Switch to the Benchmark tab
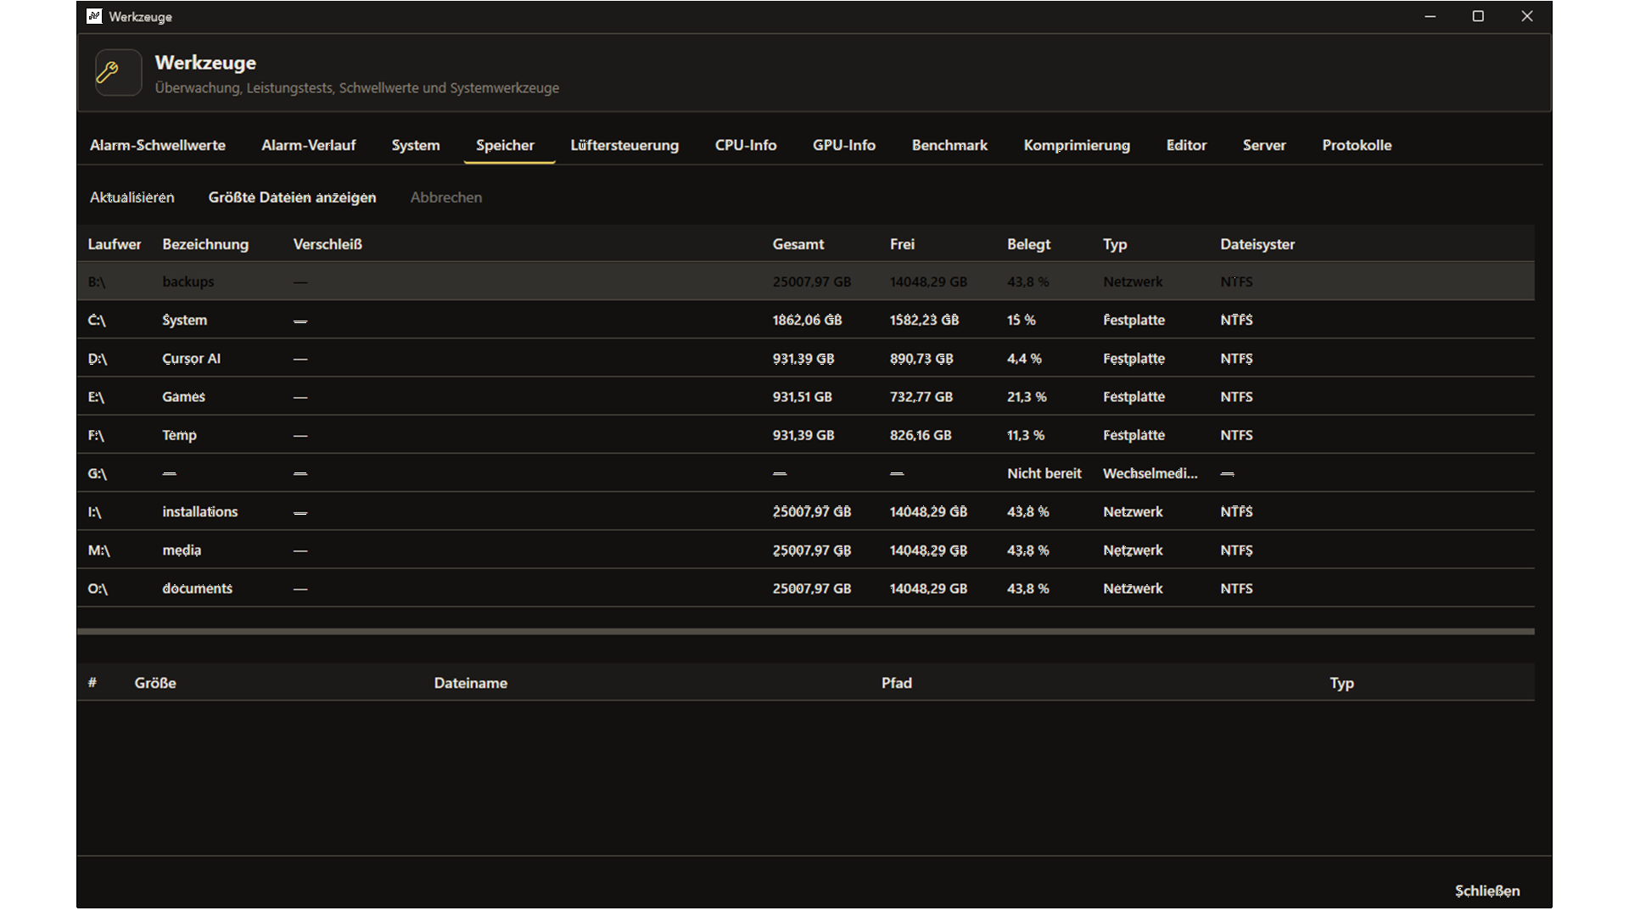This screenshot has height=916, width=1629. click(949, 145)
